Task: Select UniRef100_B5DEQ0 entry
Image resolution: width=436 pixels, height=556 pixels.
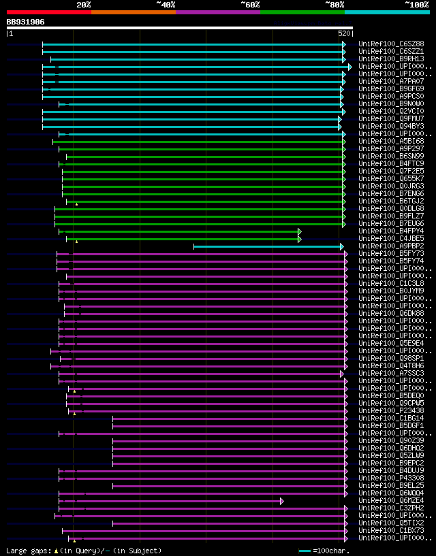Action: pyautogui.click(x=391, y=395)
